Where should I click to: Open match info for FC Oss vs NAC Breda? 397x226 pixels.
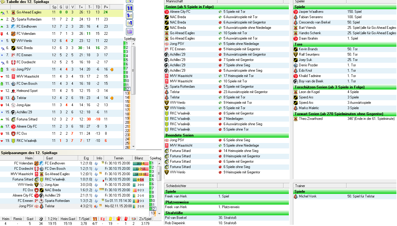[96, 190]
